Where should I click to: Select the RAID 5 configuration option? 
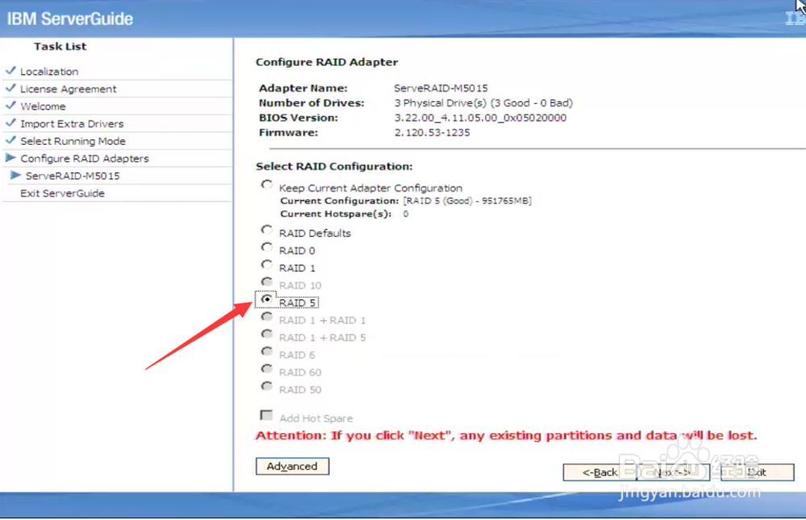(266, 300)
